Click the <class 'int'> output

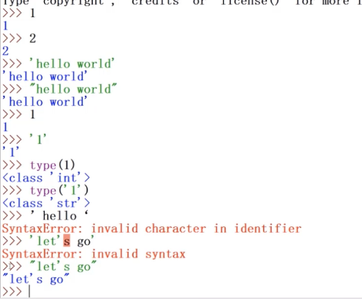(x=46, y=178)
